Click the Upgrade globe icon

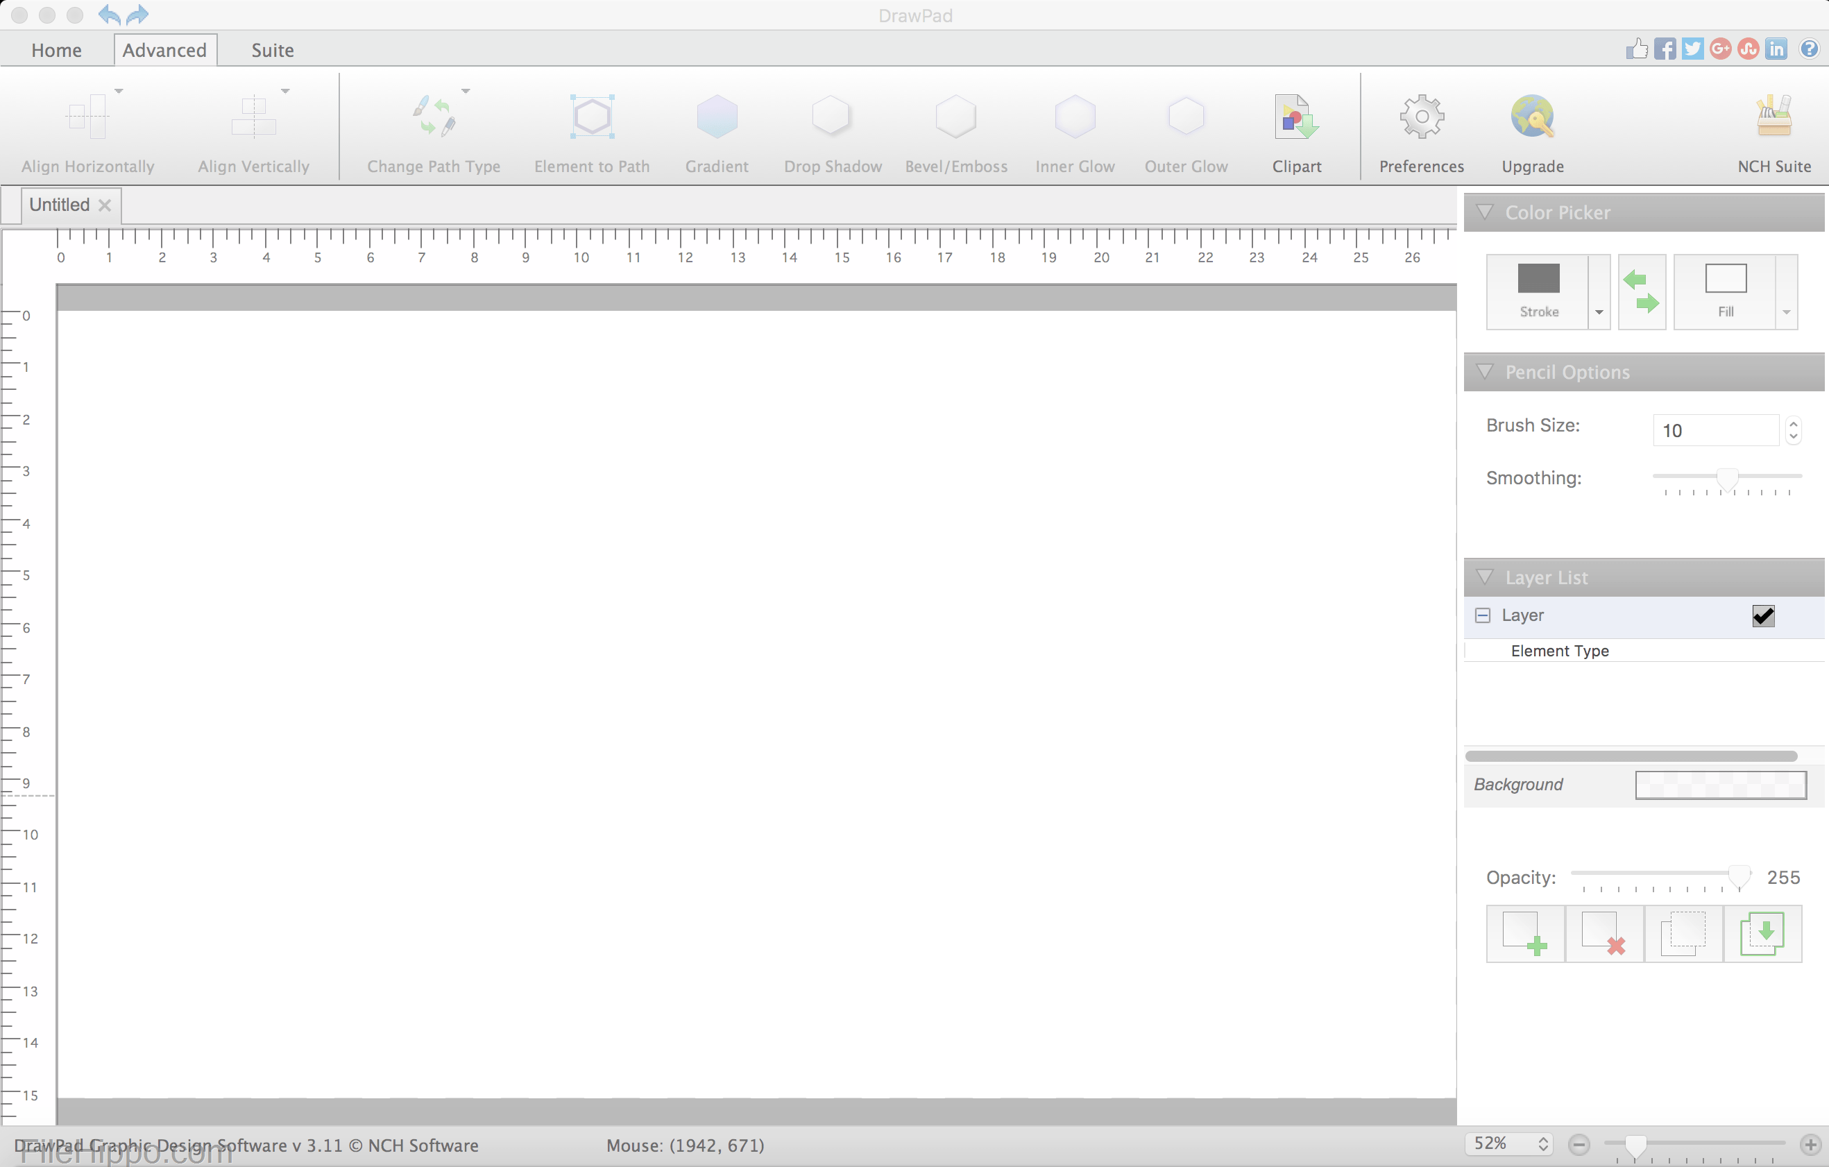tap(1532, 117)
